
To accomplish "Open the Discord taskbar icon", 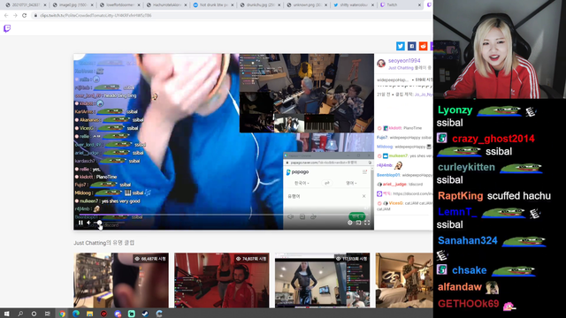I will click(118, 314).
